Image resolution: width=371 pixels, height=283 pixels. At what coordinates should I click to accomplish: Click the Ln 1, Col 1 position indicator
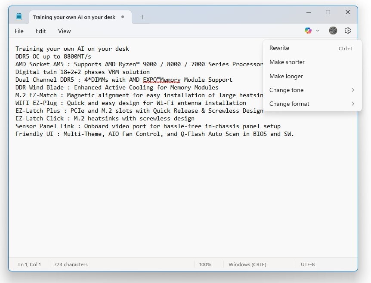pyautogui.click(x=30, y=265)
